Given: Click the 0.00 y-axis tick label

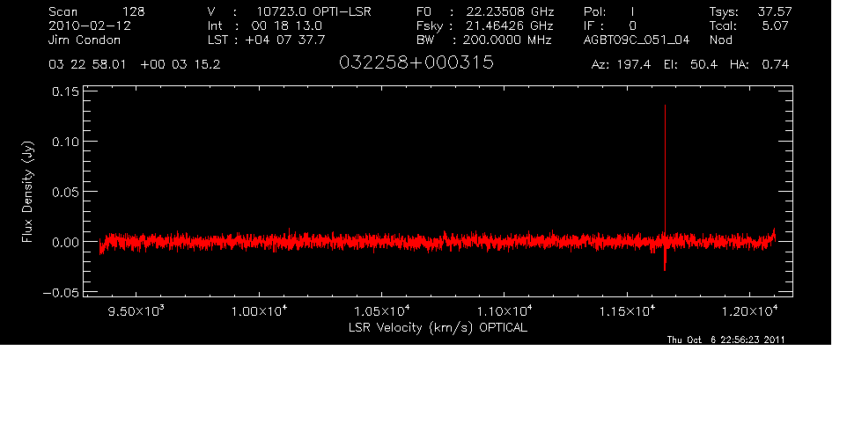Looking at the screenshot, I should click(x=65, y=242).
